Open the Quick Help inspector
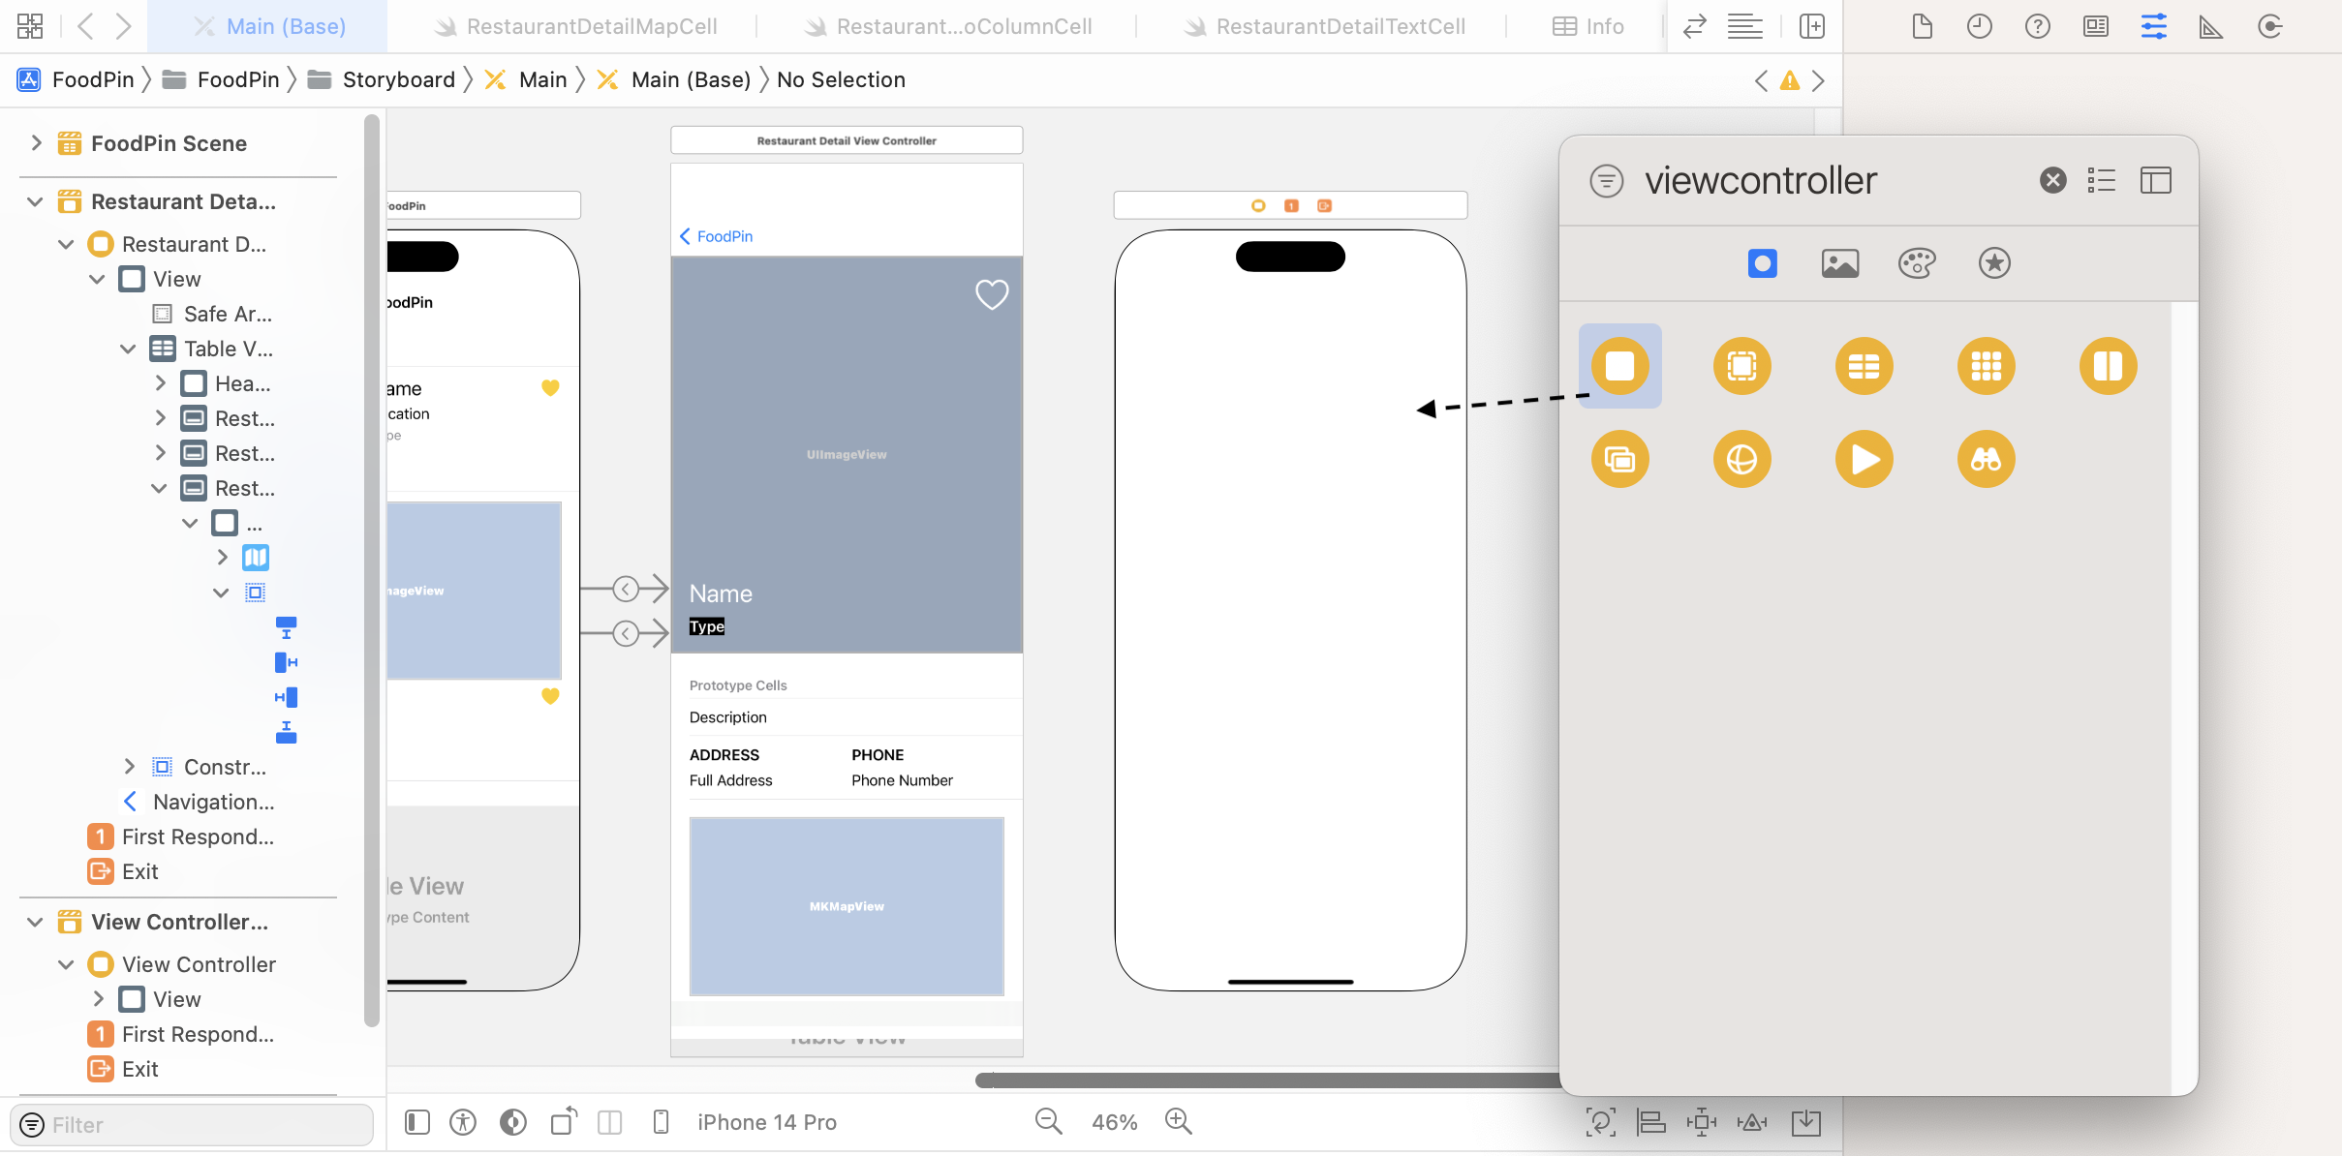Viewport: 2342px width, 1156px height. [2038, 26]
